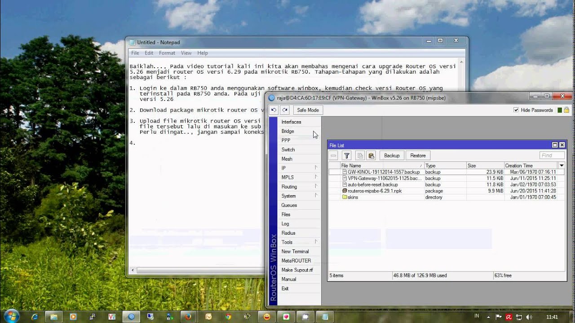This screenshot has height=323, width=575.
Task: Open the Notepad View menu
Action: pos(186,53)
